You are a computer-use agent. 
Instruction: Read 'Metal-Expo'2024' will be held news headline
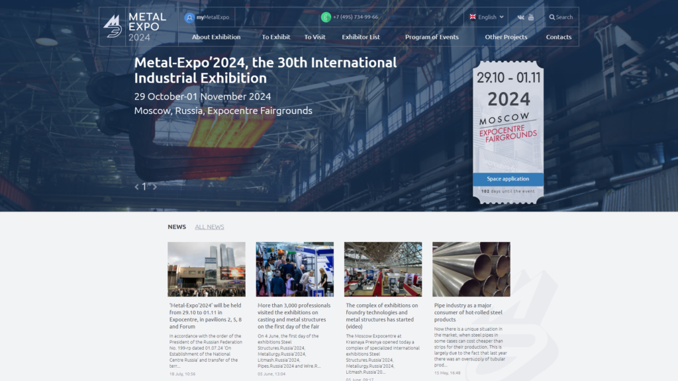click(206, 316)
